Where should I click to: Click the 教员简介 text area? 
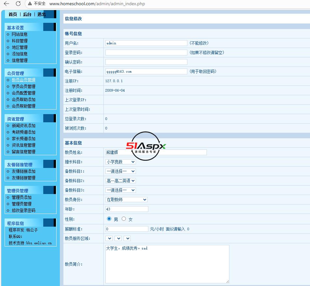pyautogui.click(x=167, y=264)
